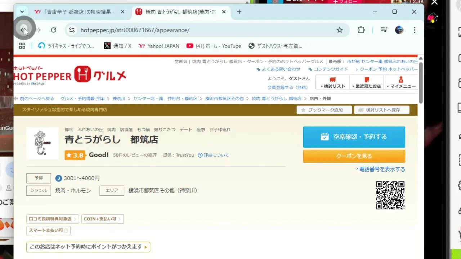Click 焼肉 青とうがらし 都筑店 breadcrumb link
The width and height of the screenshot is (461, 259).
click(277, 98)
